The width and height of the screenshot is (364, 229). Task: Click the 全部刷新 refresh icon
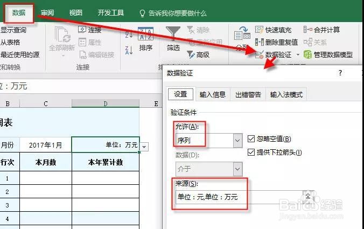coord(62,35)
